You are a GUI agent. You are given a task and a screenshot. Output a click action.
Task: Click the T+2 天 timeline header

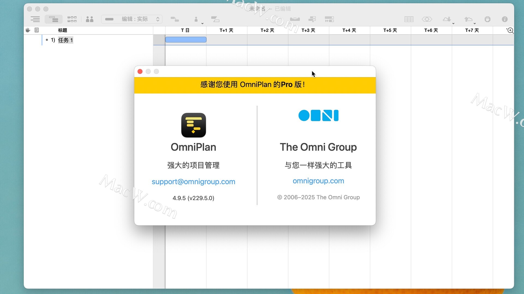(267, 30)
